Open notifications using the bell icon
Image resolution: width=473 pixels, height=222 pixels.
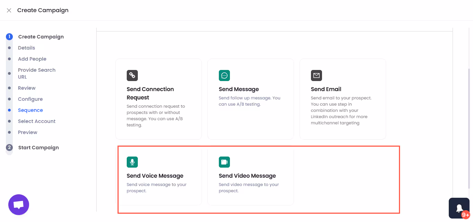459,208
